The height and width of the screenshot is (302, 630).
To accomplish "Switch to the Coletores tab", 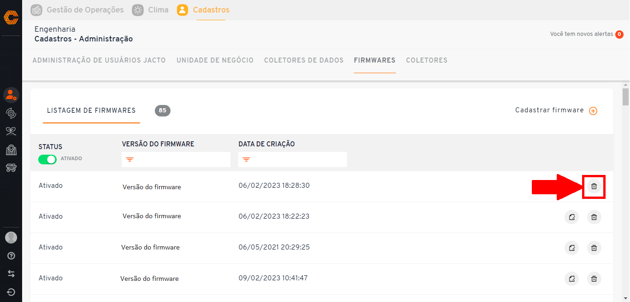I will click(427, 60).
